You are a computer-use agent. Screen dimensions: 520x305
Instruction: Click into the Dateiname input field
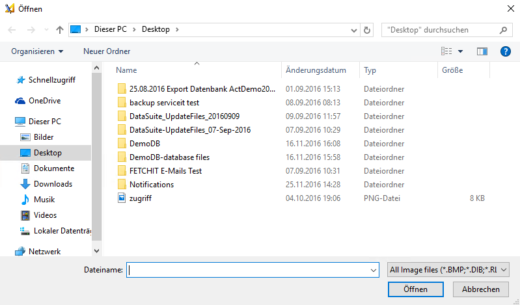253,270
